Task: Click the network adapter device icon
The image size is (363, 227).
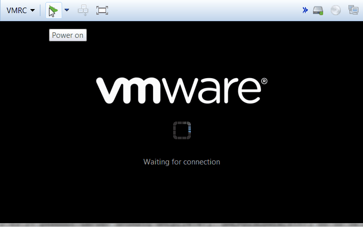Action: point(353,10)
